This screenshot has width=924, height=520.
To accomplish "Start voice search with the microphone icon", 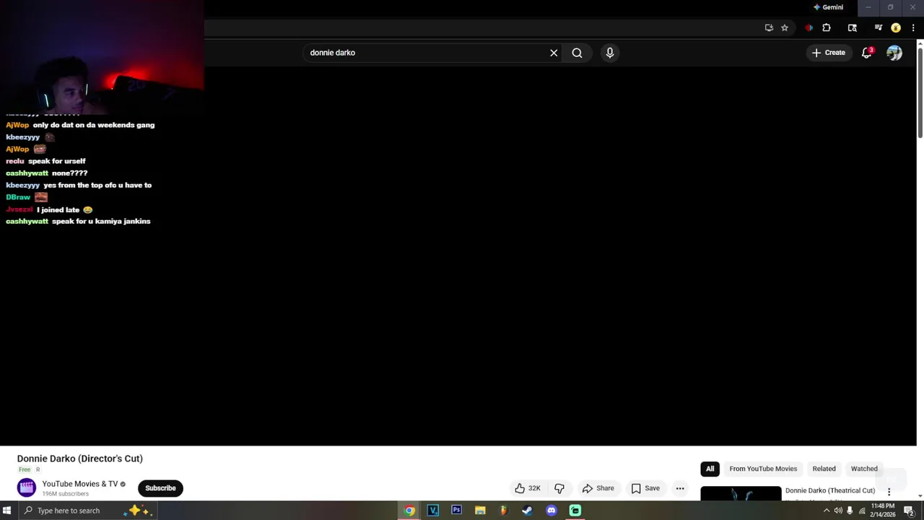I will (x=610, y=53).
